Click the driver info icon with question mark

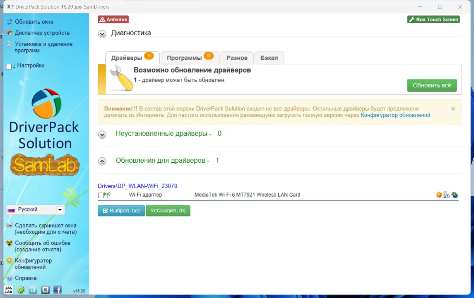[447, 195]
